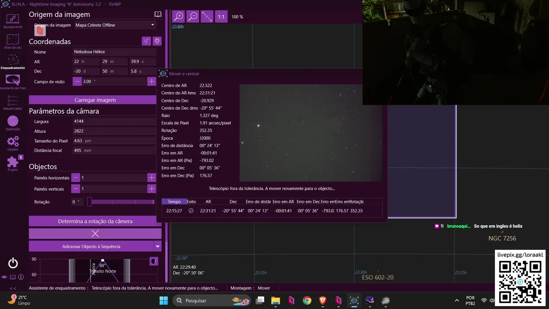
Task: Zoom out on the sky map
Action: [193, 16]
